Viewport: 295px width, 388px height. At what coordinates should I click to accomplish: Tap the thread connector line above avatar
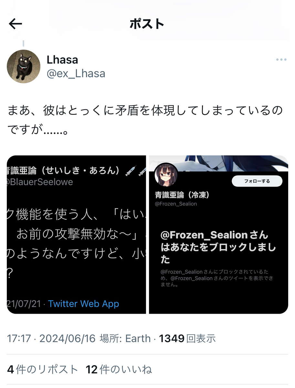[24, 43]
